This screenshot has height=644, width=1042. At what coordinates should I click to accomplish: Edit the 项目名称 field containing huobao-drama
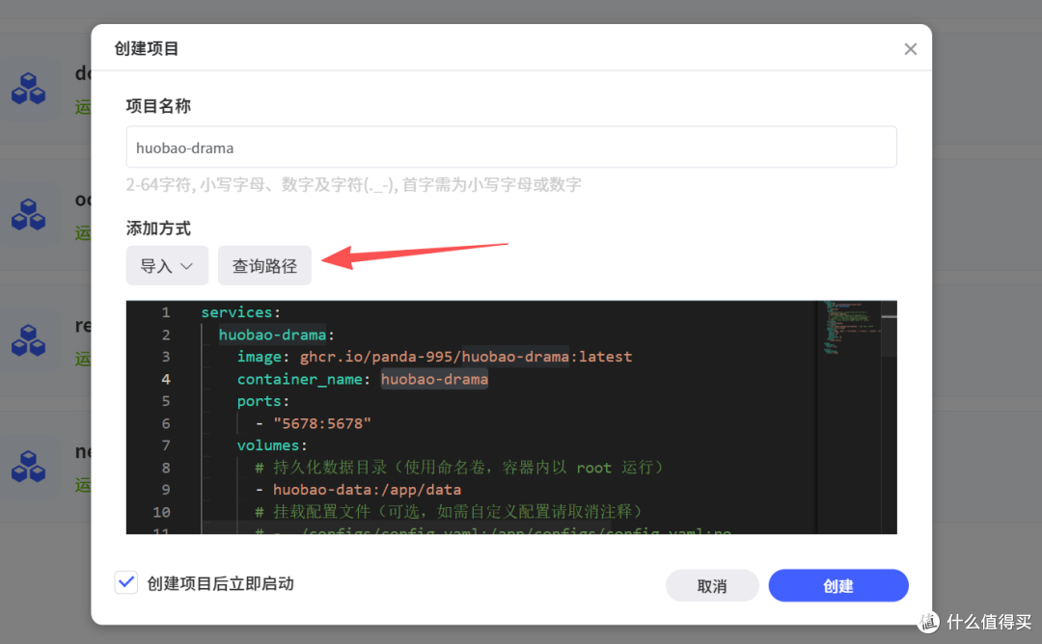[x=511, y=148]
